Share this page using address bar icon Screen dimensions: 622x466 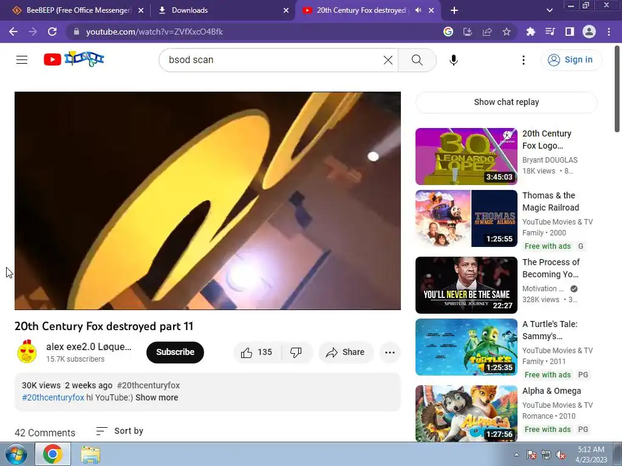tap(487, 32)
